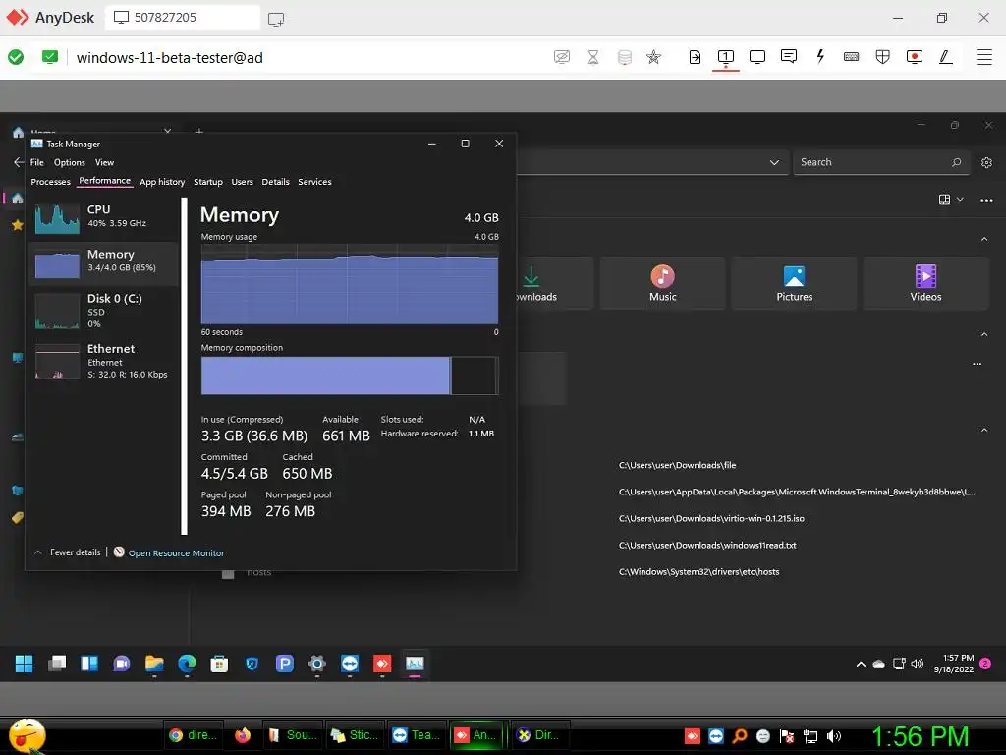This screenshot has height=755, width=1006.
Task: Select remote display 1 in AnyDesk toolbar
Action: (726, 57)
